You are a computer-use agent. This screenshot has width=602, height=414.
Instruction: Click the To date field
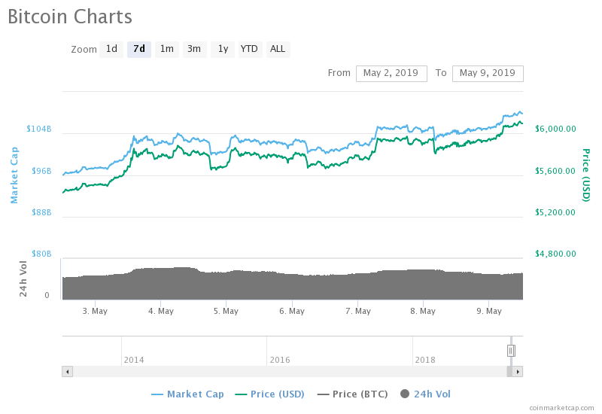pyautogui.click(x=488, y=73)
